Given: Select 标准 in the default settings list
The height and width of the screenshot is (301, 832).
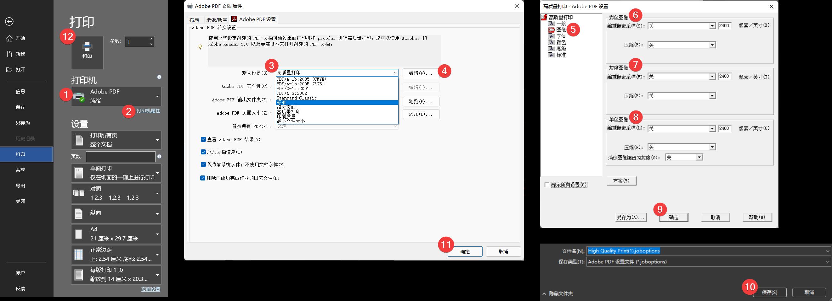Looking at the screenshot, I should [337, 102].
